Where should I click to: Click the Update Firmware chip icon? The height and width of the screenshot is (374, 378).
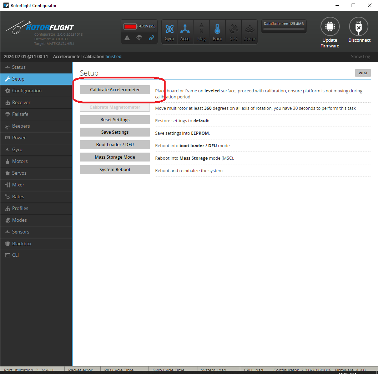coord(330,27)
